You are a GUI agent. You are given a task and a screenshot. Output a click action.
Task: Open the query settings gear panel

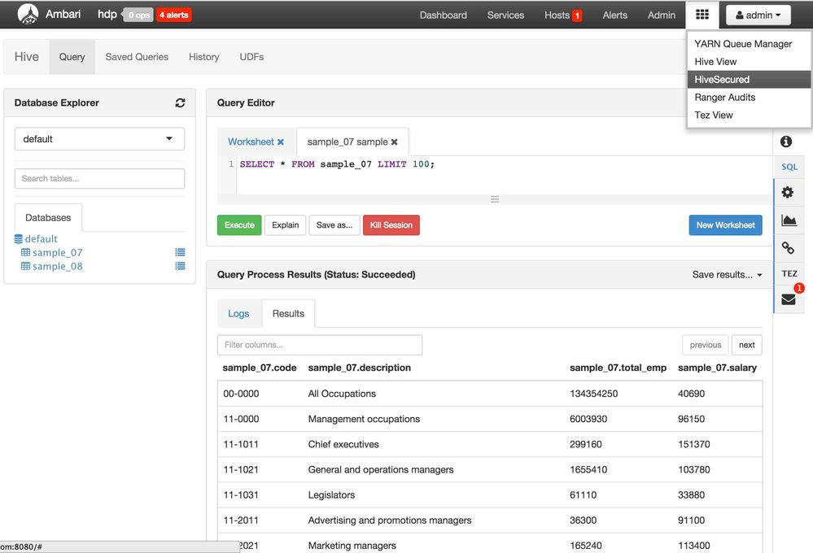point(788,192)
